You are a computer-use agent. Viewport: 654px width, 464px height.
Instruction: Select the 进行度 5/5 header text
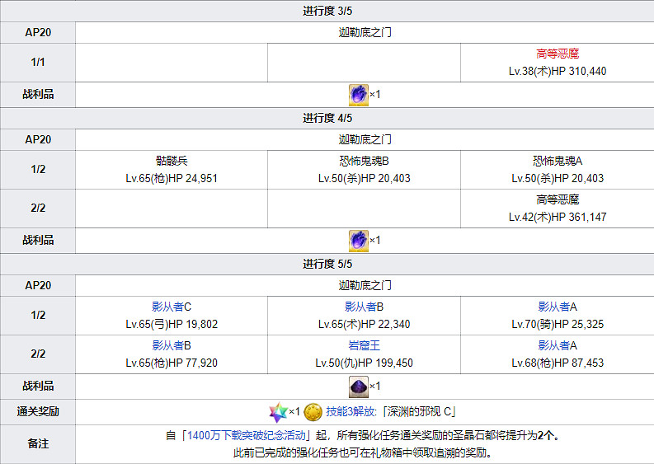[327, 264]
